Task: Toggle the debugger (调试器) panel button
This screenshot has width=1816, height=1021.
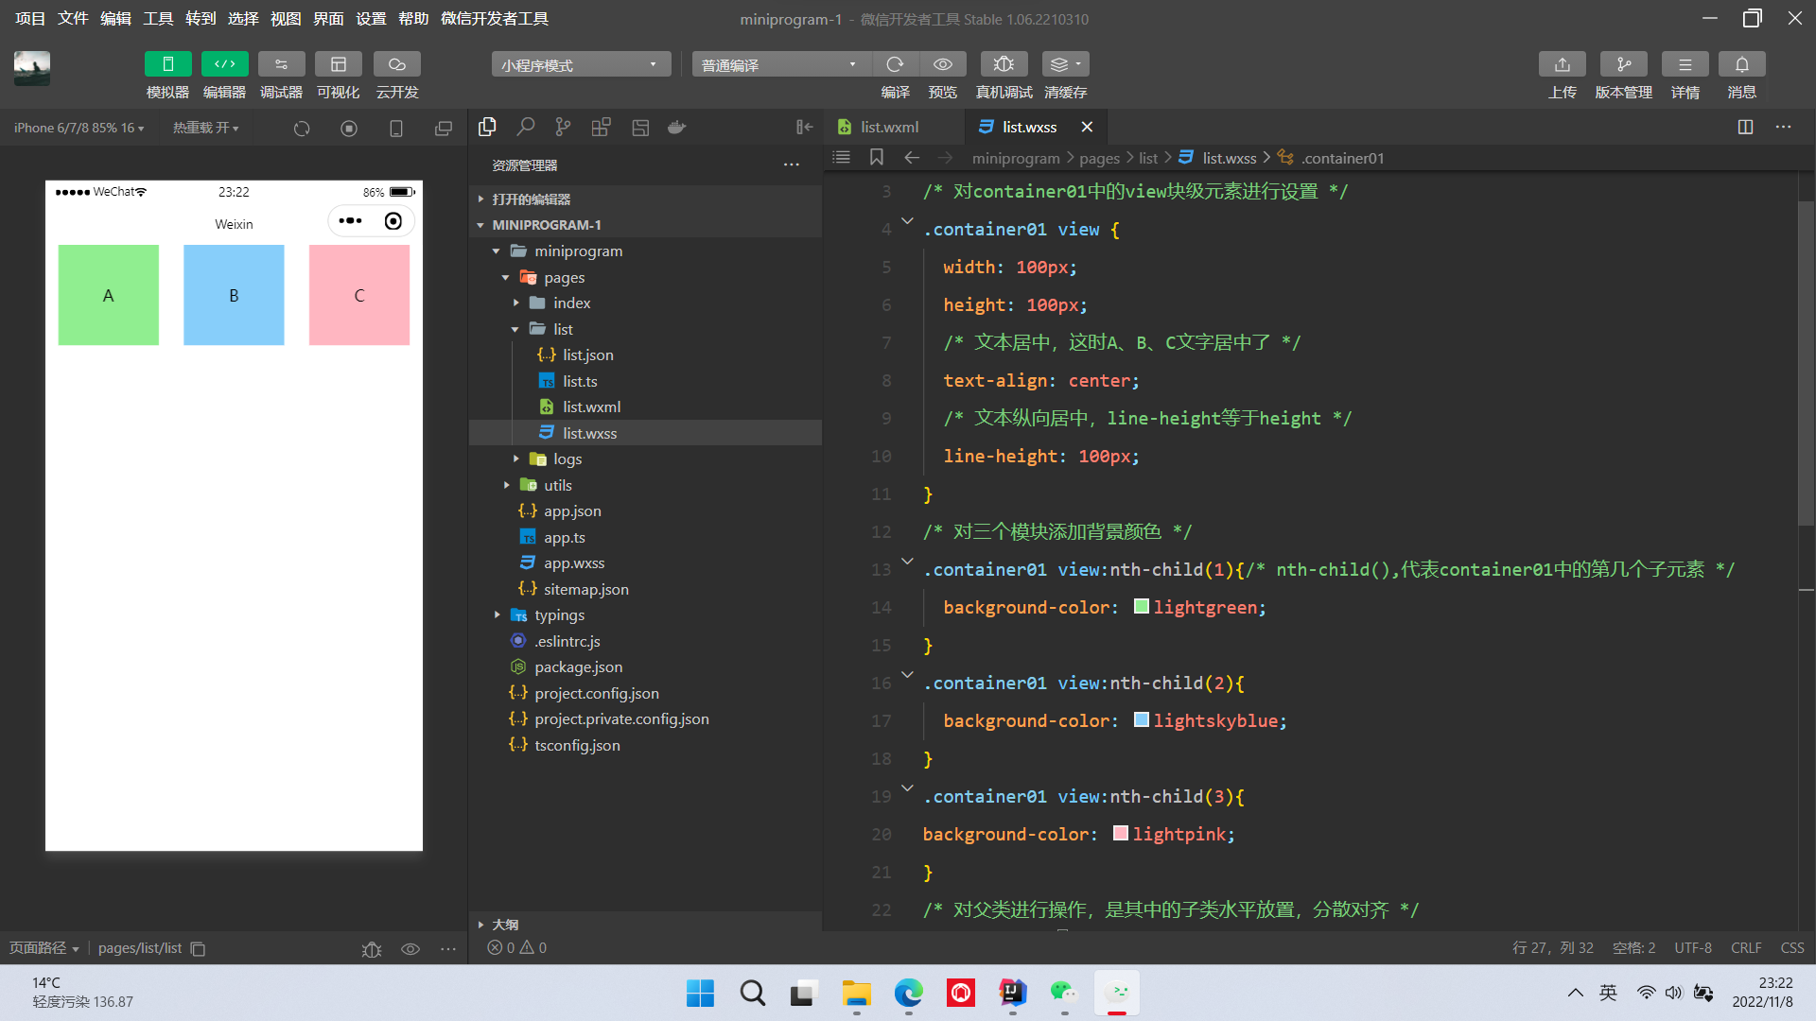Action: click(281, 64)
